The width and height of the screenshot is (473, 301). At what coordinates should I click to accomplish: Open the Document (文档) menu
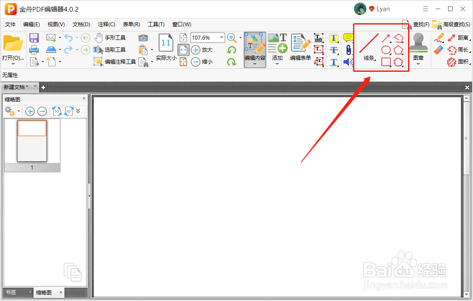point(81,25)
